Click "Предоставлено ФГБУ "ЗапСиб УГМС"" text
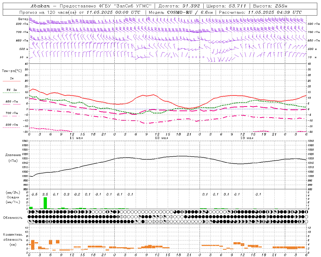The image size is (321, 257). [106, 6]
